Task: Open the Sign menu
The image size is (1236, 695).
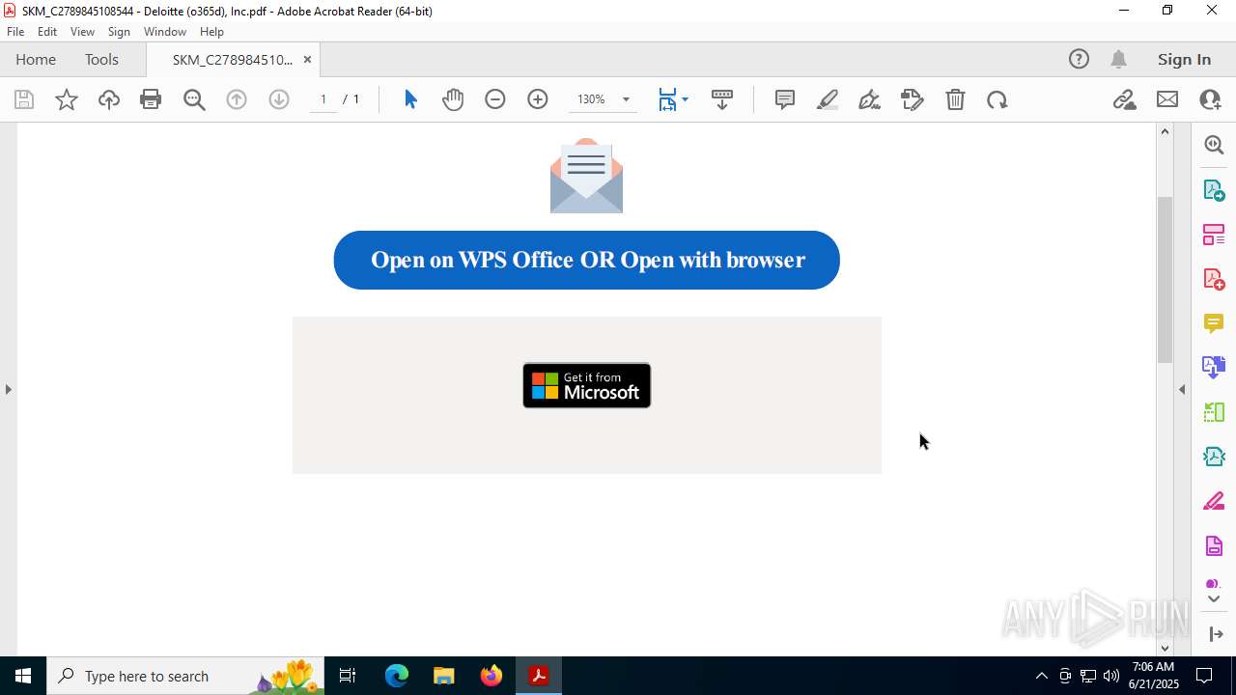Action: click(119, 32)
